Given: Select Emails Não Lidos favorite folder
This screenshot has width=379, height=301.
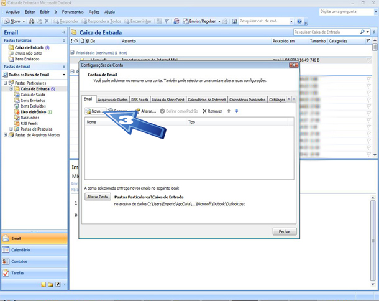Looking at the screenshot, I should (25, 53).
